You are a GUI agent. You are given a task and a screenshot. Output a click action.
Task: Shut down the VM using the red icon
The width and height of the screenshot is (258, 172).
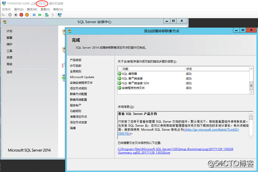(x=21, y=15)
